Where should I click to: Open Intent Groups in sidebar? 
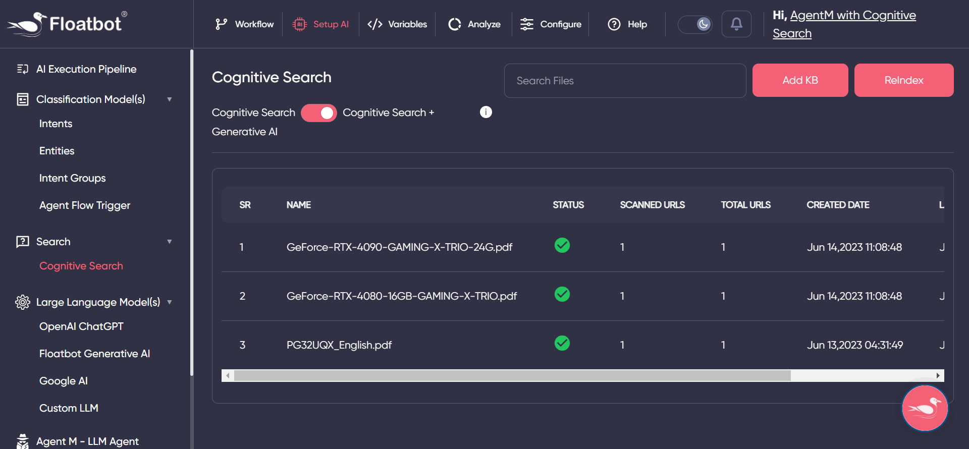72,178
